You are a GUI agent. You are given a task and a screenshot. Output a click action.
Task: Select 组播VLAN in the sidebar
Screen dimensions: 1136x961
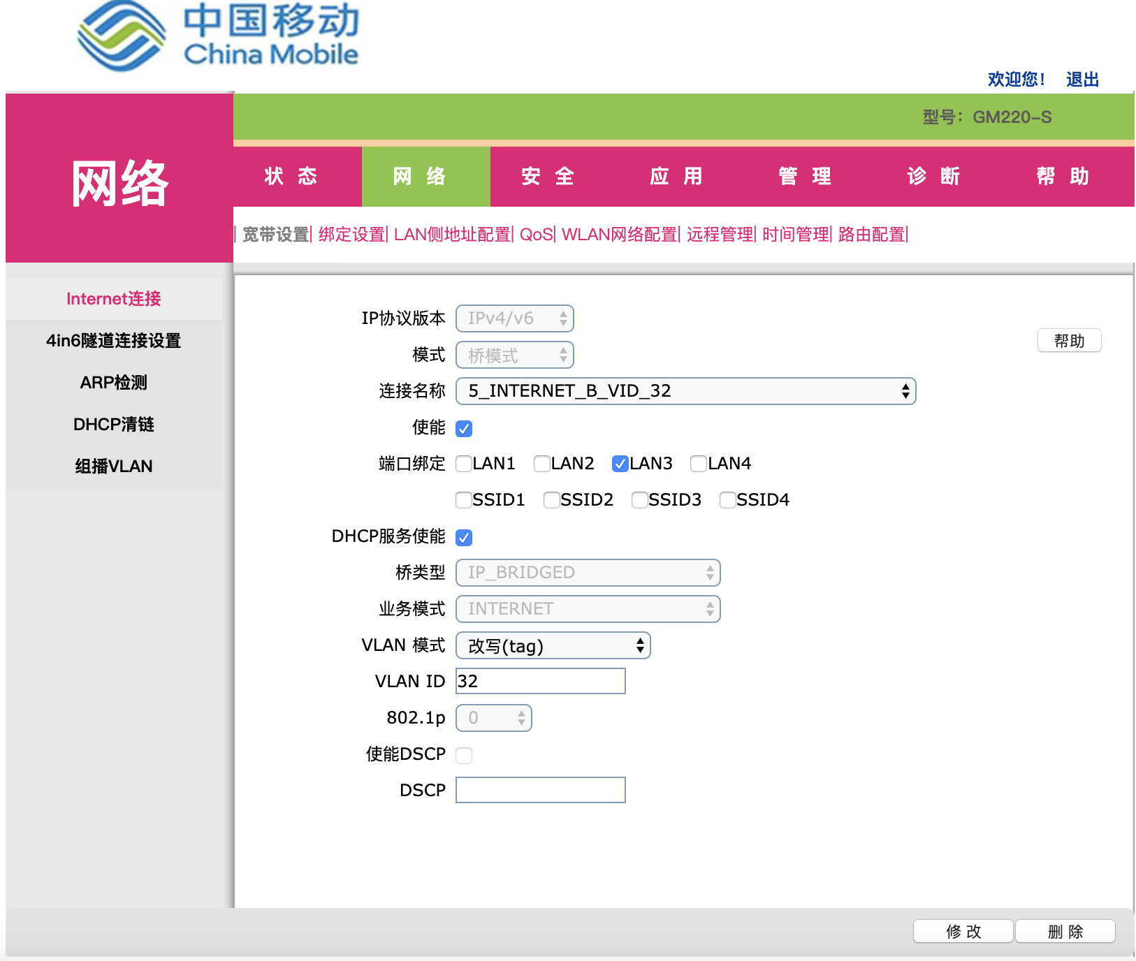[114, 466]
